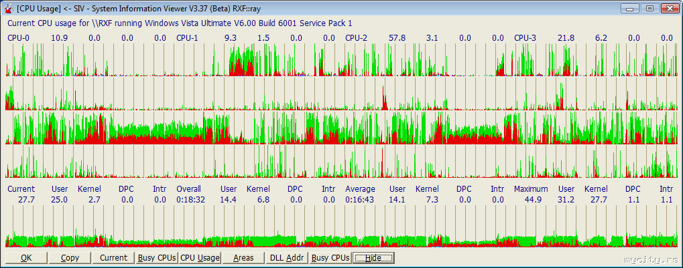
Task: Click the CPU-1 label
Action: (x=187, y=38)
